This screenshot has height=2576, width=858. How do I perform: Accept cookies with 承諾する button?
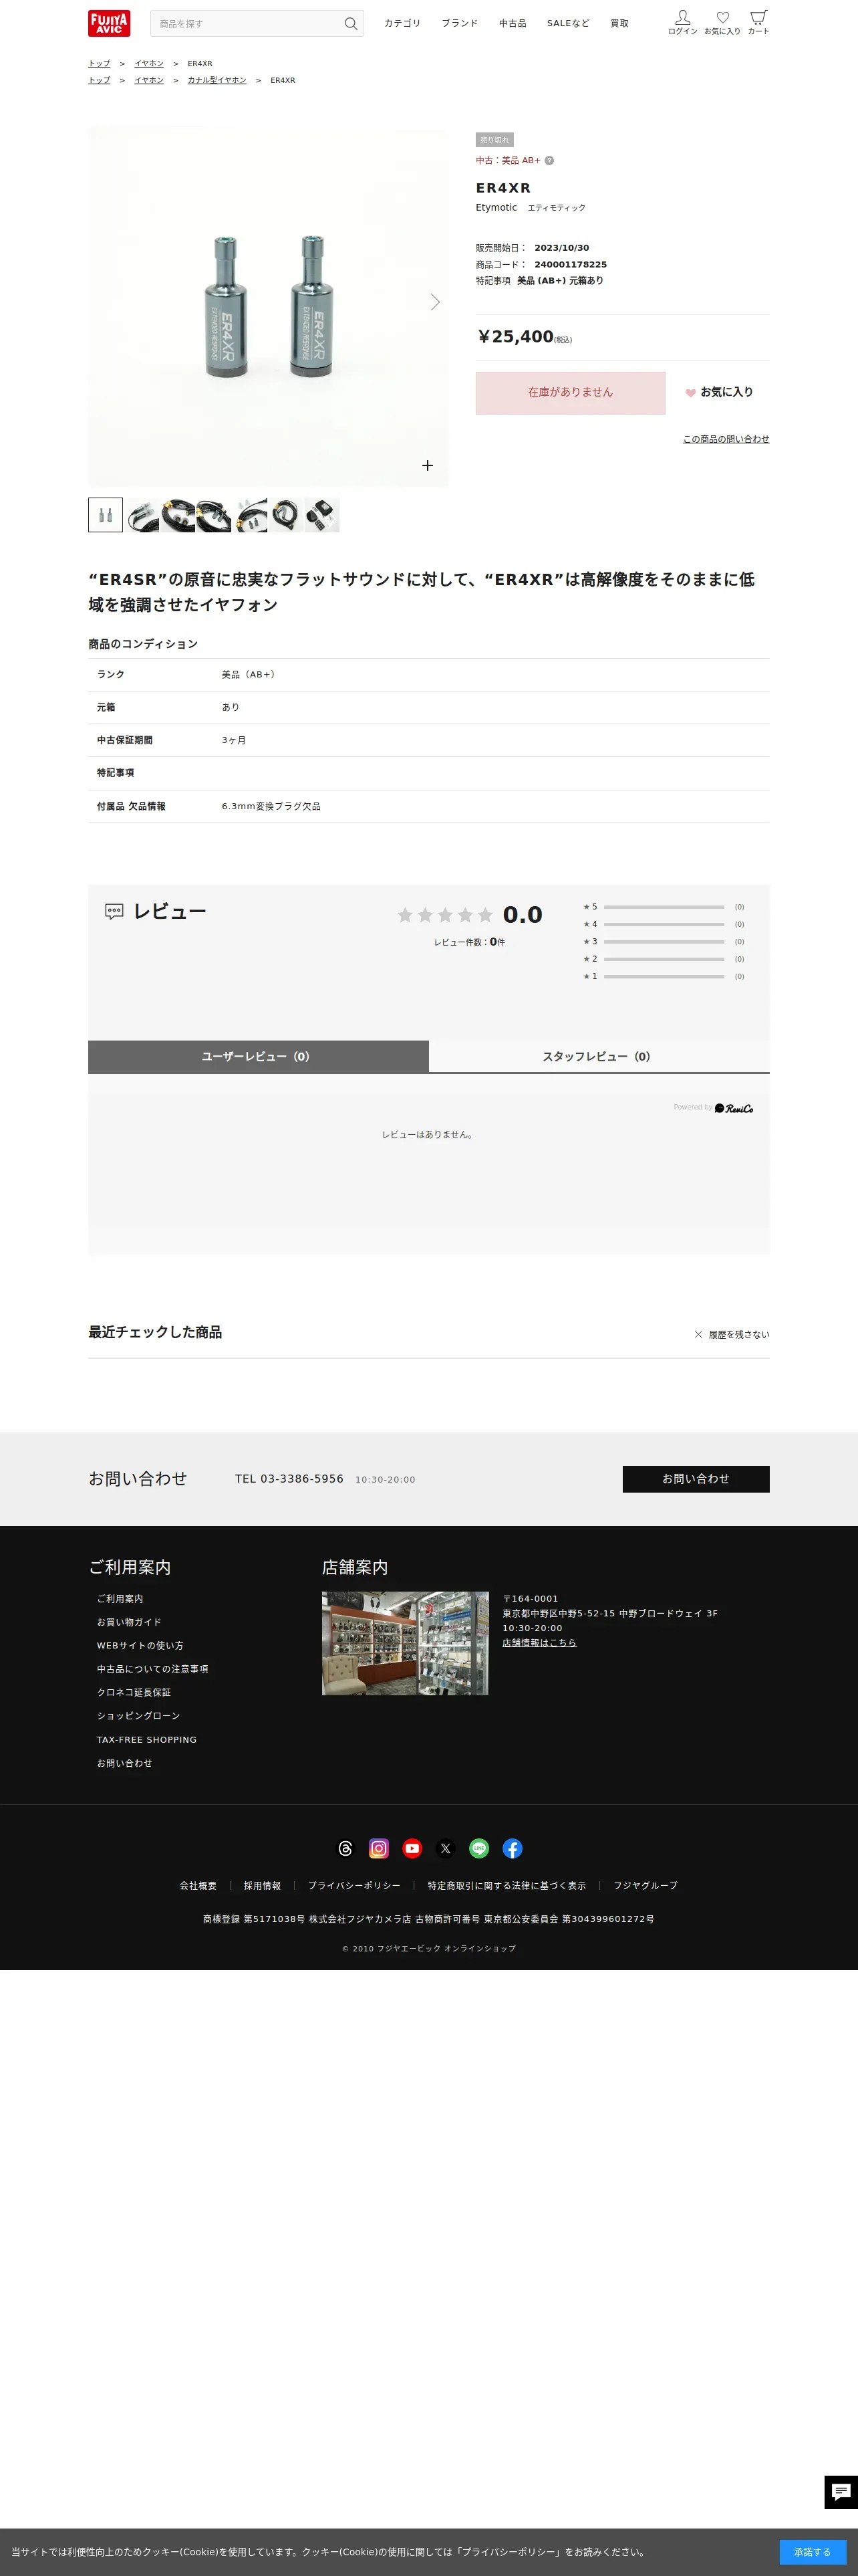812,2552
